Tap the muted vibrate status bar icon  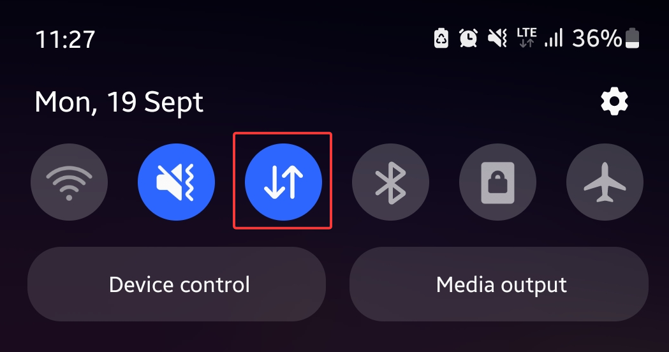coord(497,38)
